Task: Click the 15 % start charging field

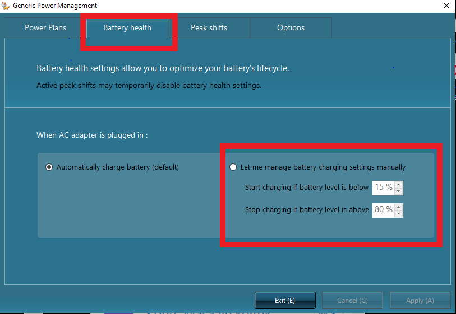Action: tap(384, 188)
